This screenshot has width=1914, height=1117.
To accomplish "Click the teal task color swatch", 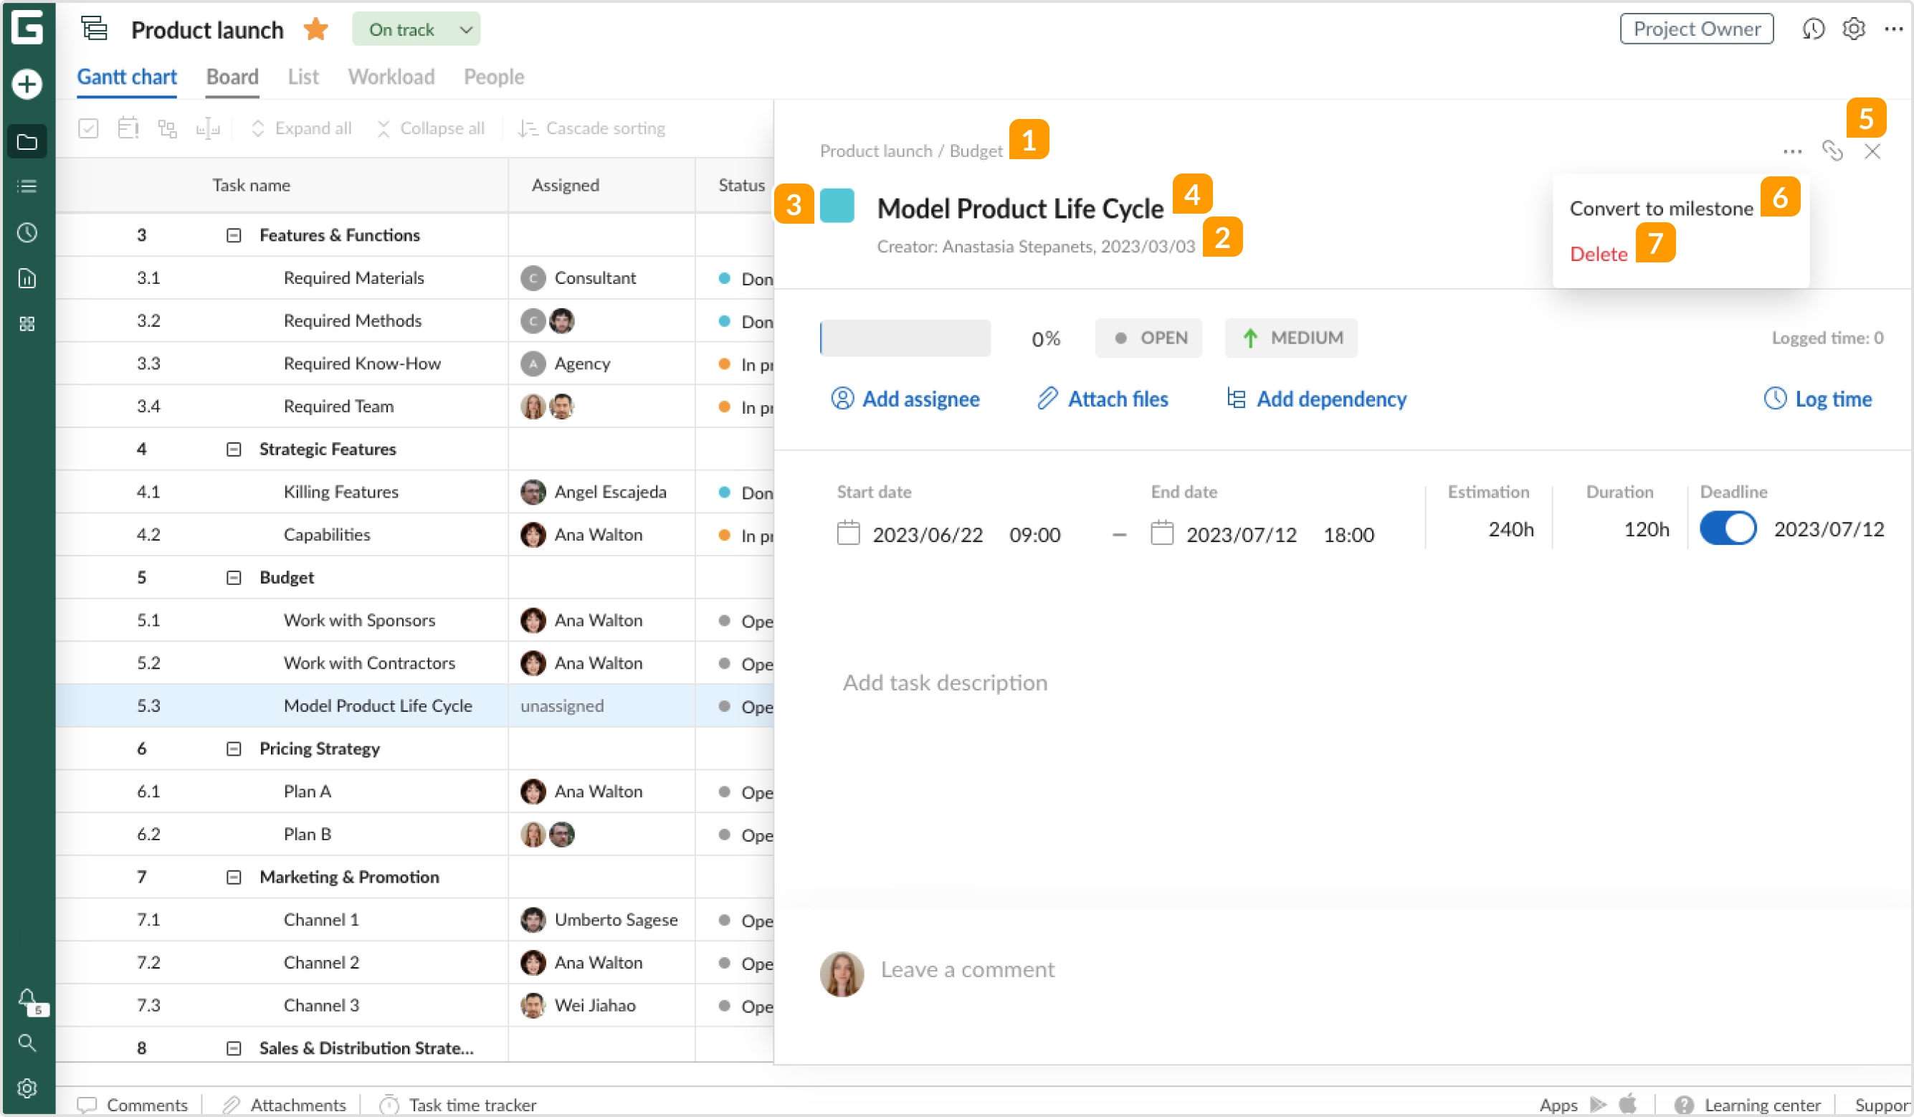I will click(837, 206).
